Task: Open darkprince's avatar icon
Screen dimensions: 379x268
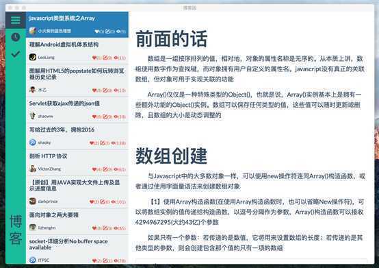Action: coord(33,202)
